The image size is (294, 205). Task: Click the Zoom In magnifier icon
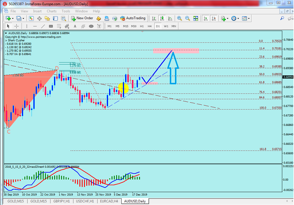pyautogui.click(x=180, y=18)
